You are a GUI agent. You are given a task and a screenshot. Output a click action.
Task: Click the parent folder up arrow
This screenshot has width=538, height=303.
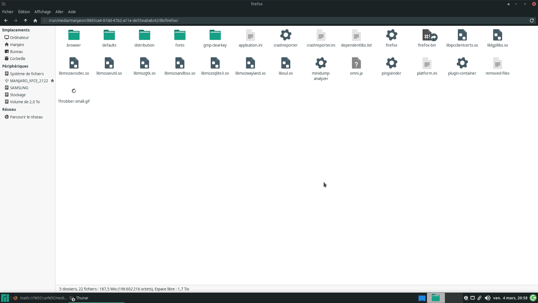[25, 20]
